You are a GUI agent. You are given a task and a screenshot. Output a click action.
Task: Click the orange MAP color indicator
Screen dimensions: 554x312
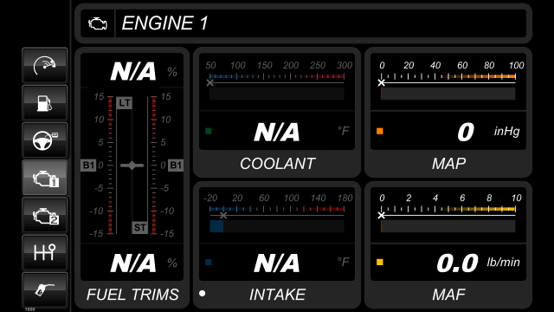pyautogui.click(x=380, y=131)
